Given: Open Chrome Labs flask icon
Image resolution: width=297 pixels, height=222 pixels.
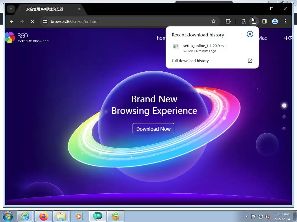Looking at the screenshot, I should (243, 21).
